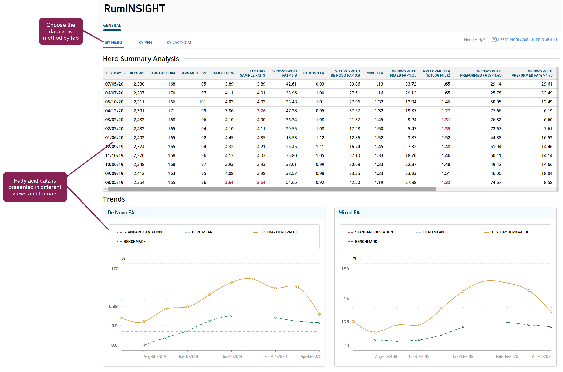Viewport: 563px width, 372px height.
Task: Sort by AVG MILK LBS column header
Action: click(194, 73)
